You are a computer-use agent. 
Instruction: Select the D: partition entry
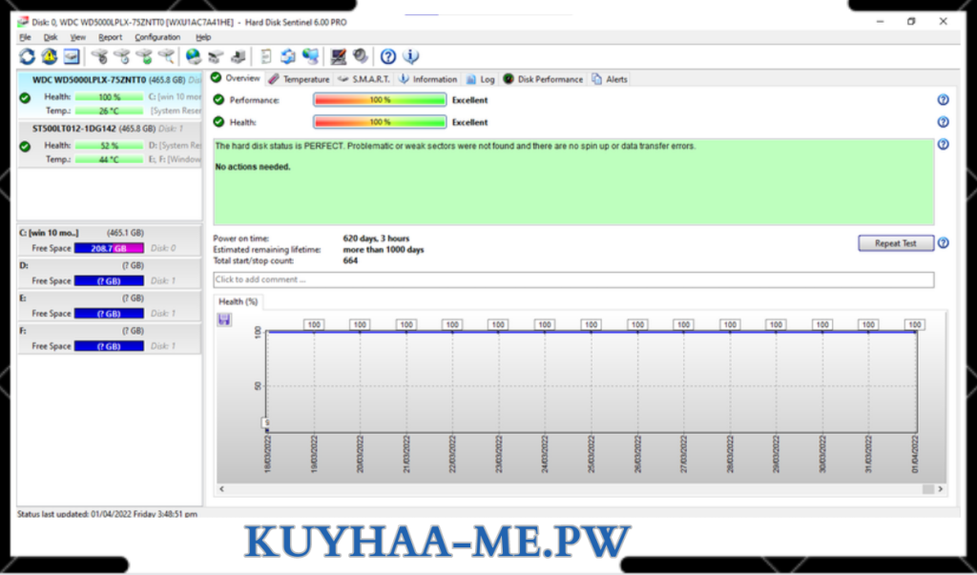110,273
